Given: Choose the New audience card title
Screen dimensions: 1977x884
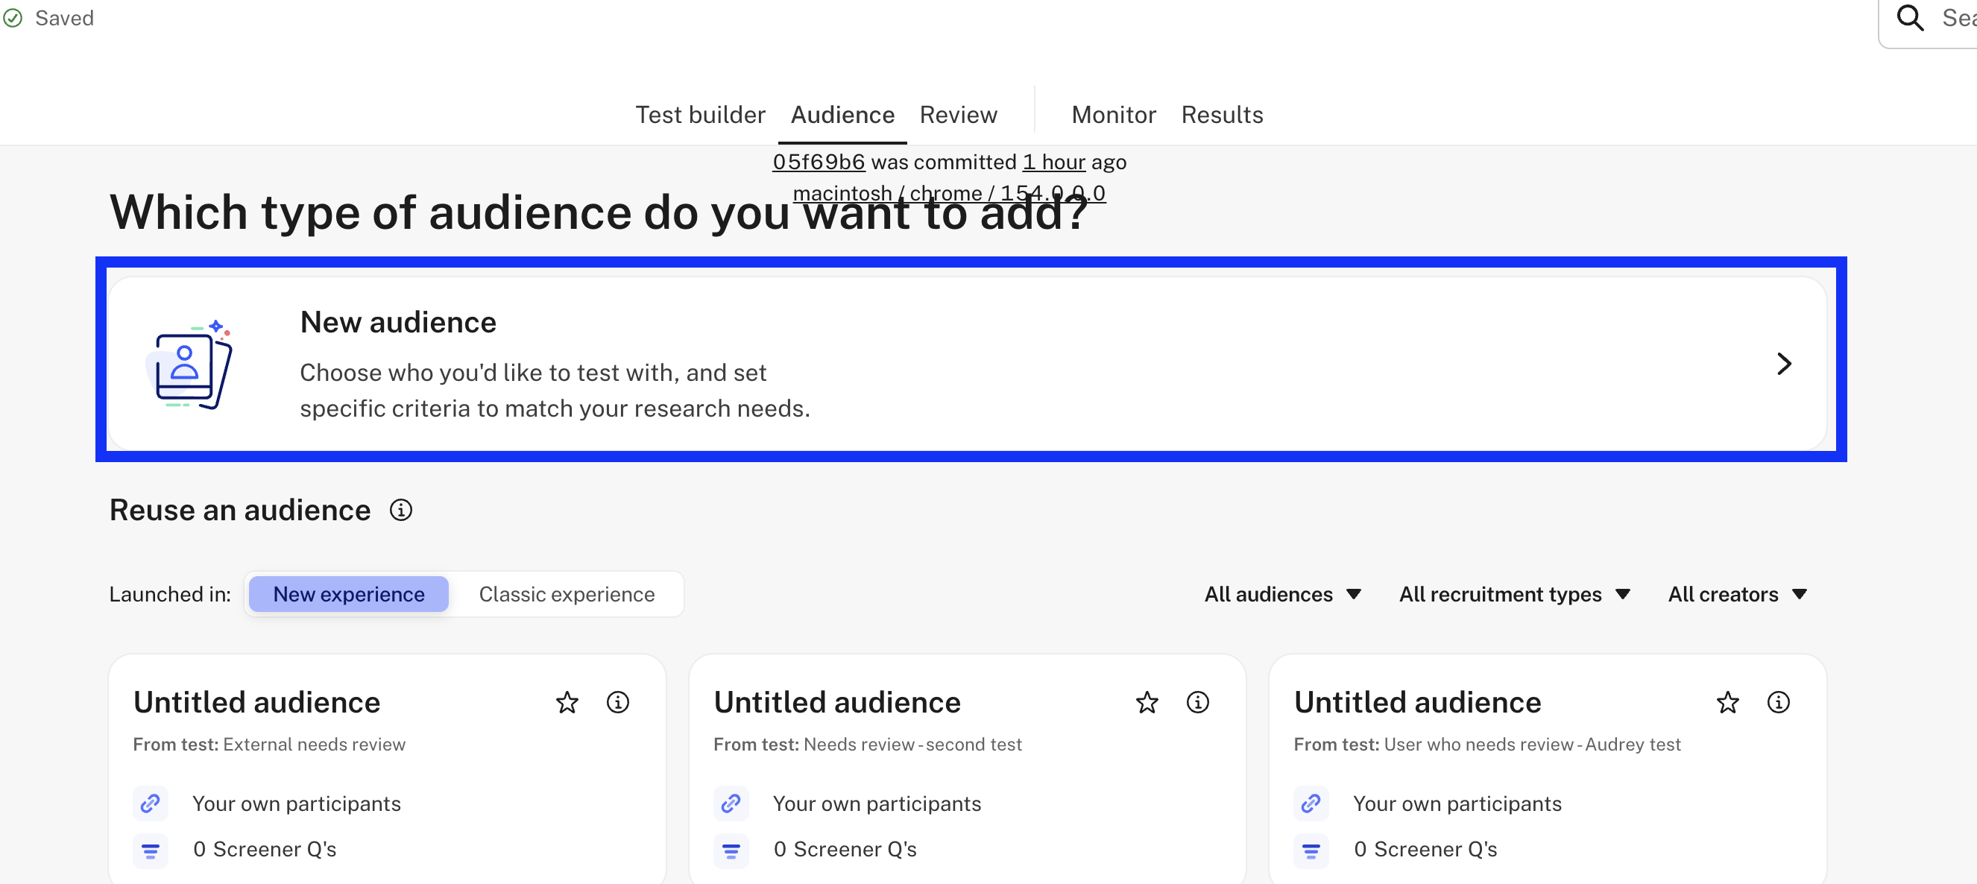Looking at the screenshot, I should tap(397, 322).
